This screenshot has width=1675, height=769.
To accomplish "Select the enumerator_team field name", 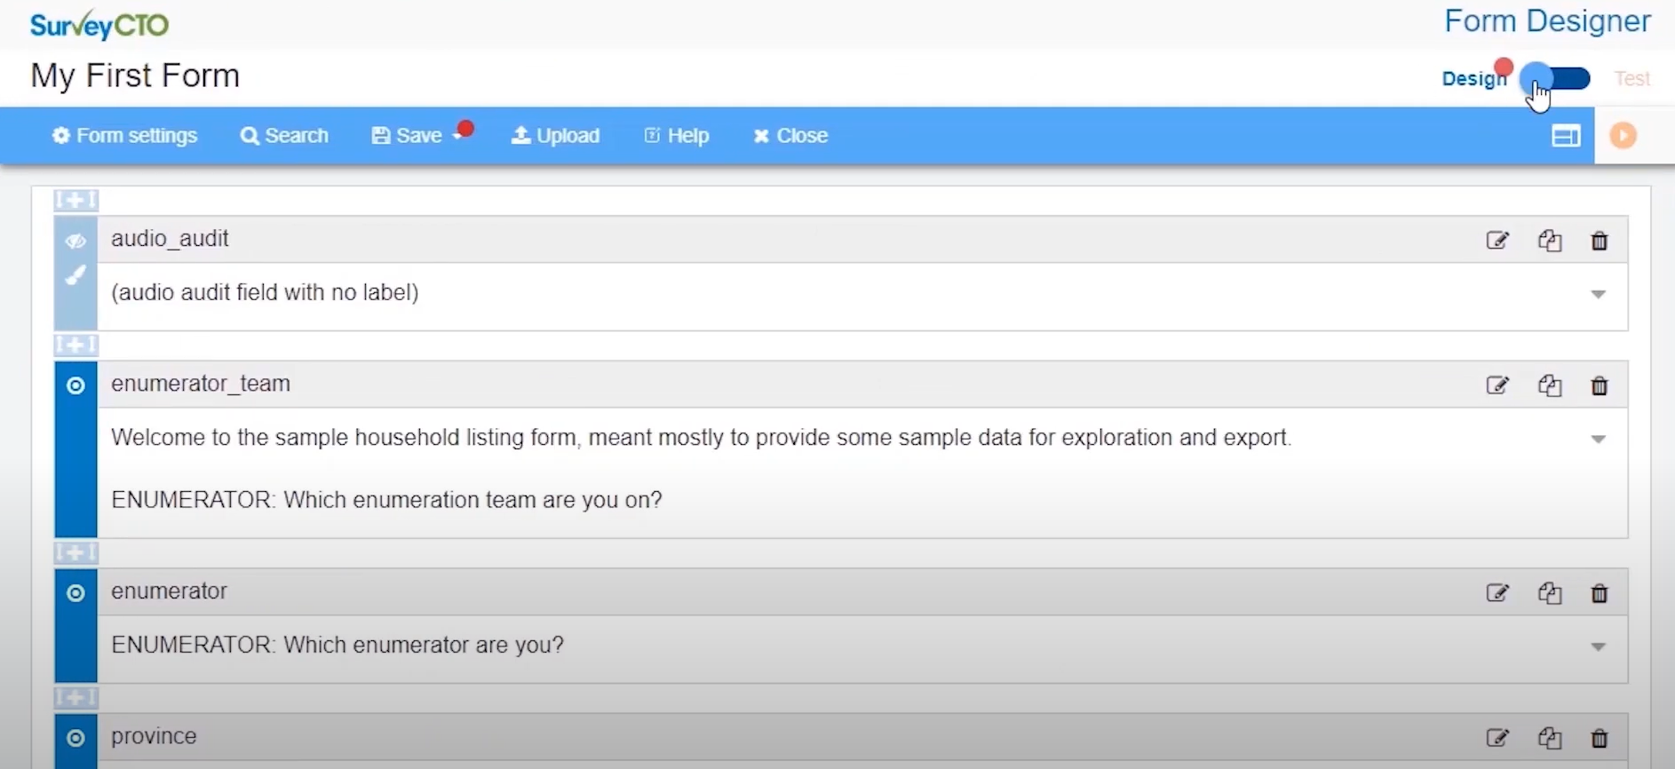I will (201, 384).
